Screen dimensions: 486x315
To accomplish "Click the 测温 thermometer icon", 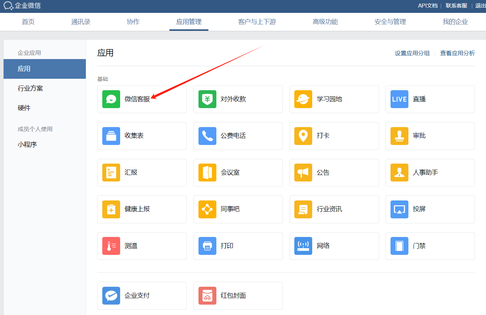I will (111, 246).
